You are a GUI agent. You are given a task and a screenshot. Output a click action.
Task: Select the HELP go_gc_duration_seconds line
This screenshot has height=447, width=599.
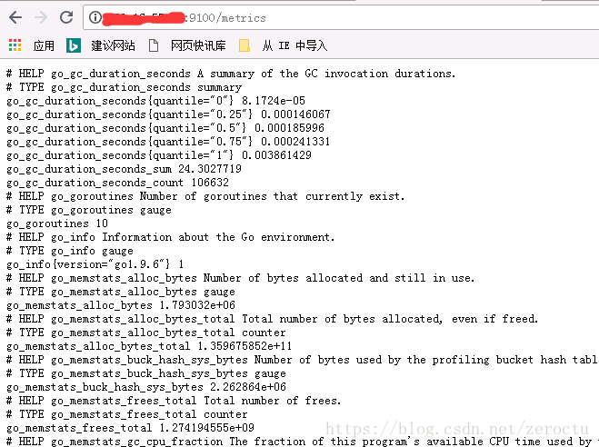[x=231, y=74]
